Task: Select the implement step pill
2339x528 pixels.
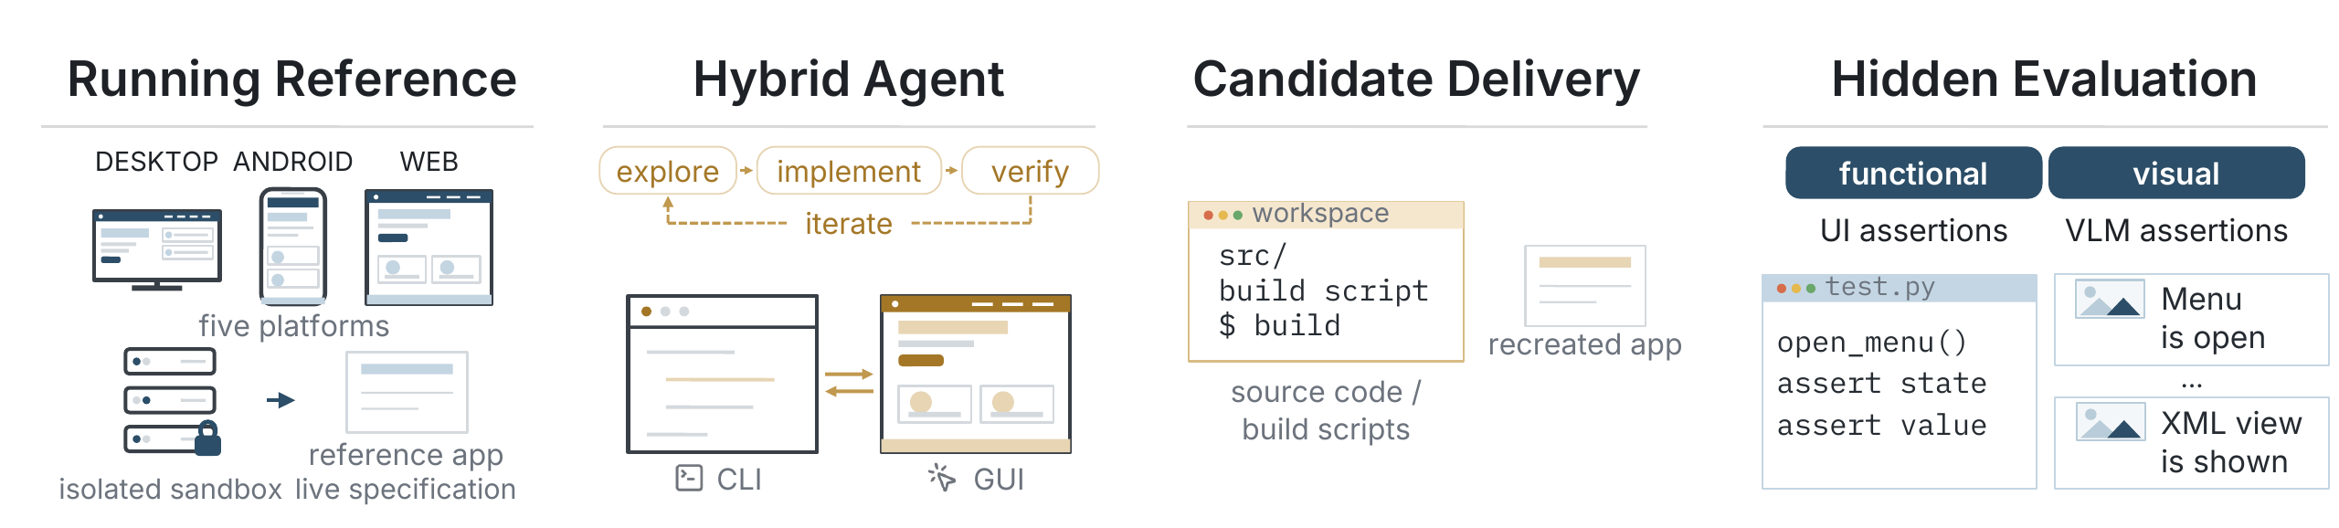Action: pyautogui.click(x=849, y=171)
